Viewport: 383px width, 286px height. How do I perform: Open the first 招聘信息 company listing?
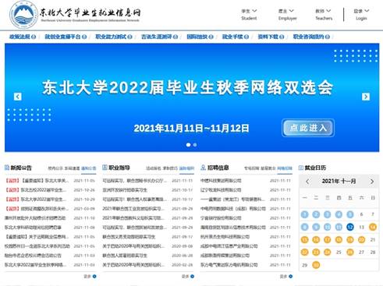click(221, 181)
